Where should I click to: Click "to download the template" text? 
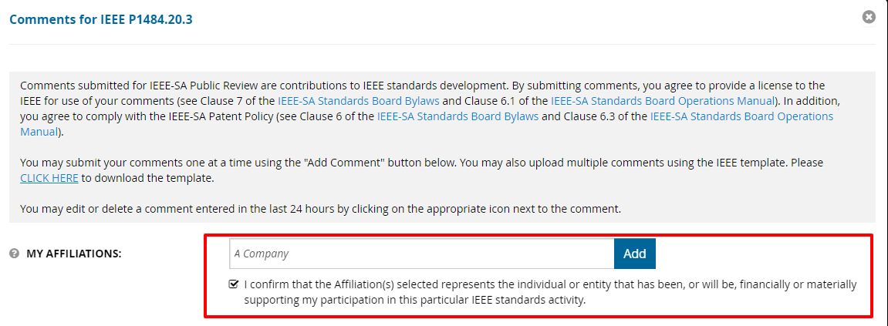(147, 178)
